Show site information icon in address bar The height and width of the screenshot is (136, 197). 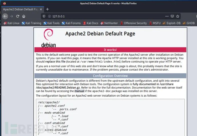[x=49, y=16]
